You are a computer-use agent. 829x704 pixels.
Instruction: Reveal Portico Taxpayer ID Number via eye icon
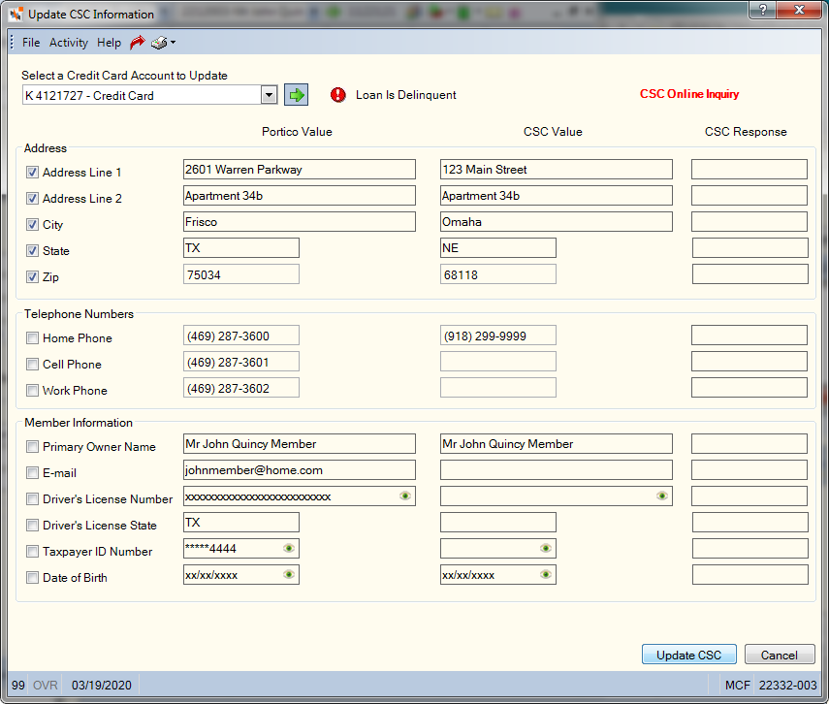tap(289, 548)
